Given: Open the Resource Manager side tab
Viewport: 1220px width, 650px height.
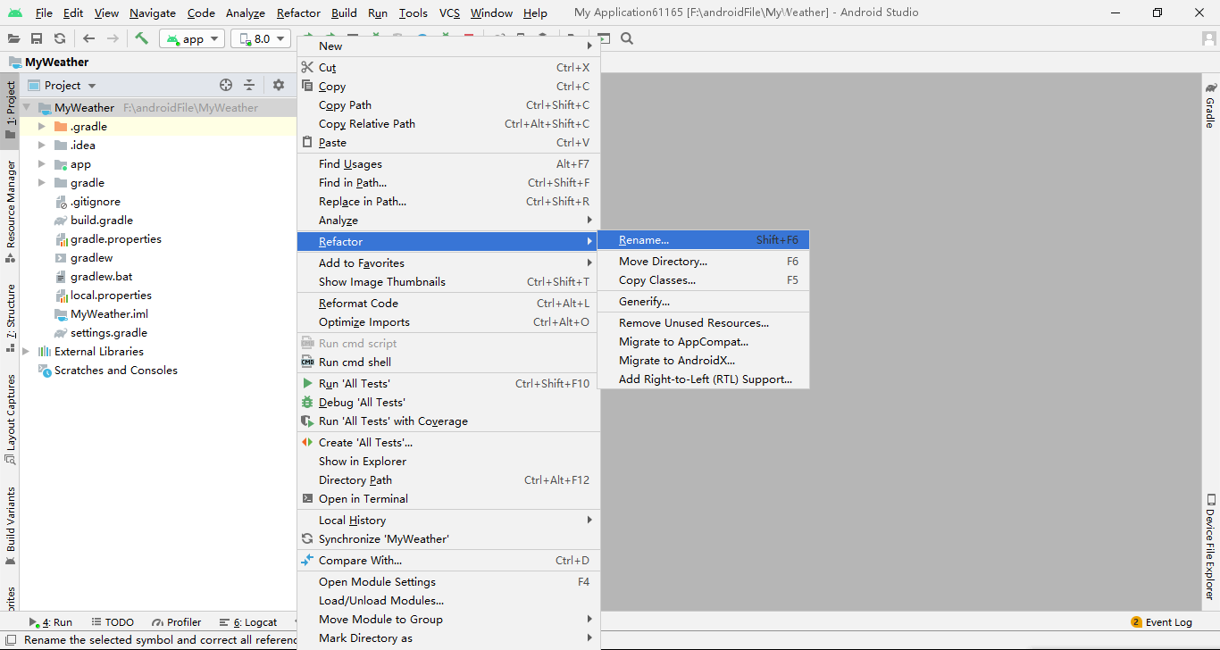Looking at the screenshot, I should [x=10, y=212].
